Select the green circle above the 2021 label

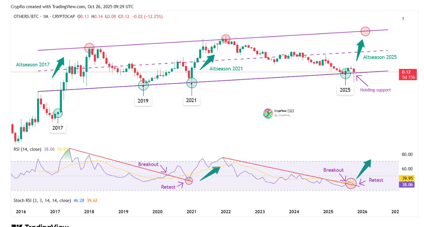192,83
